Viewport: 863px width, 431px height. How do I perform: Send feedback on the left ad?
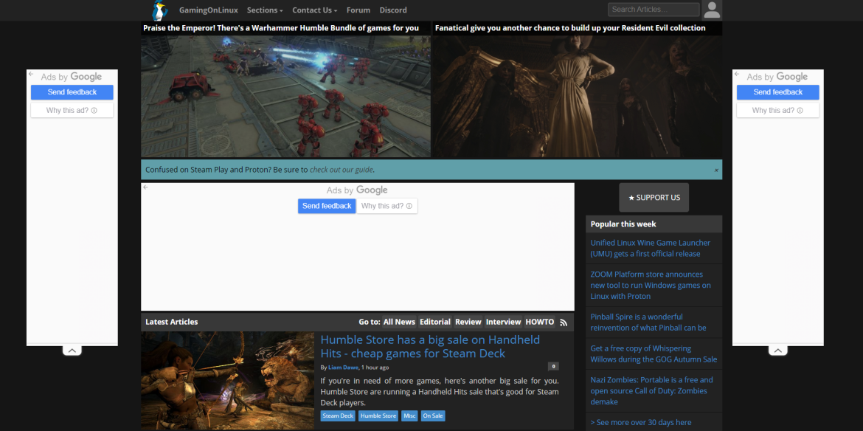pyautogui.click(x=72, y=92)
